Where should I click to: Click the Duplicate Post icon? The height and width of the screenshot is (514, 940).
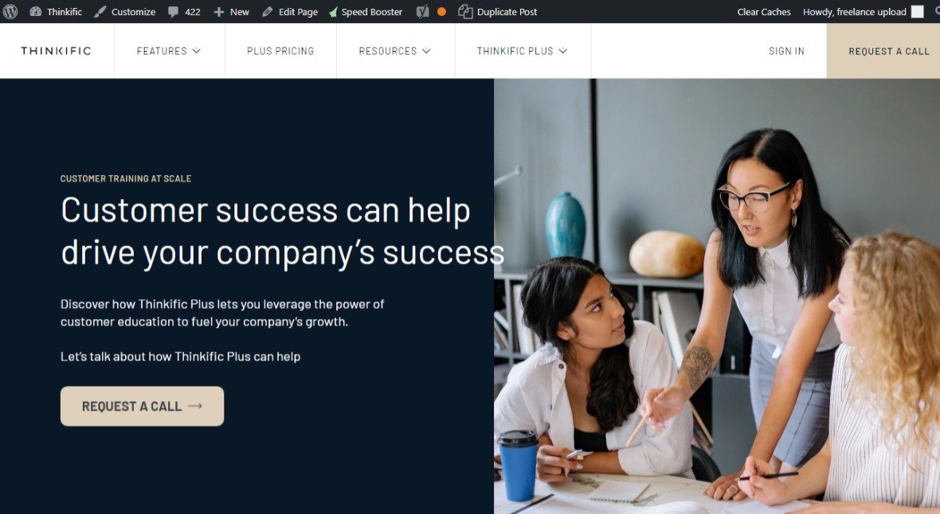pyautogui.click(x=465, y=11)
